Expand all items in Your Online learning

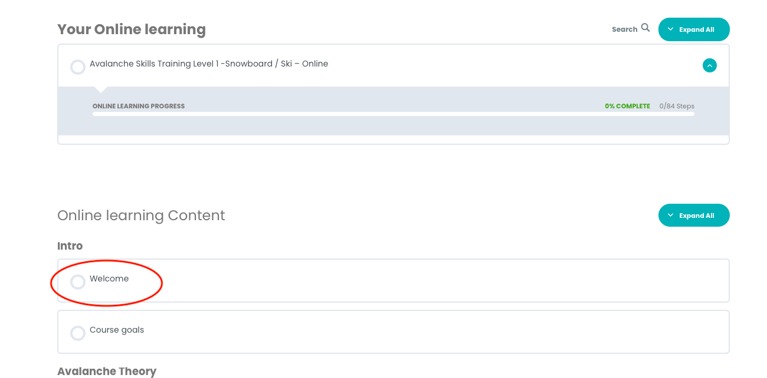pyautogui.click(x=694, y=29)
